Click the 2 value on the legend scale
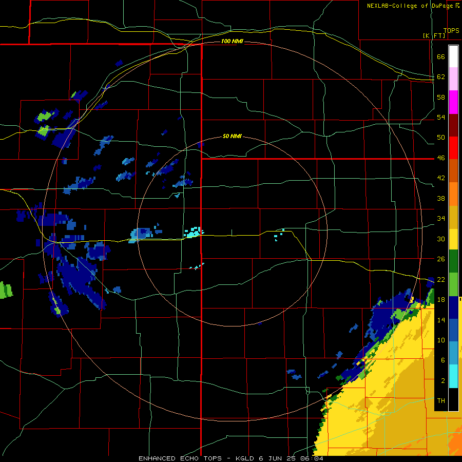 click(443, 380)
